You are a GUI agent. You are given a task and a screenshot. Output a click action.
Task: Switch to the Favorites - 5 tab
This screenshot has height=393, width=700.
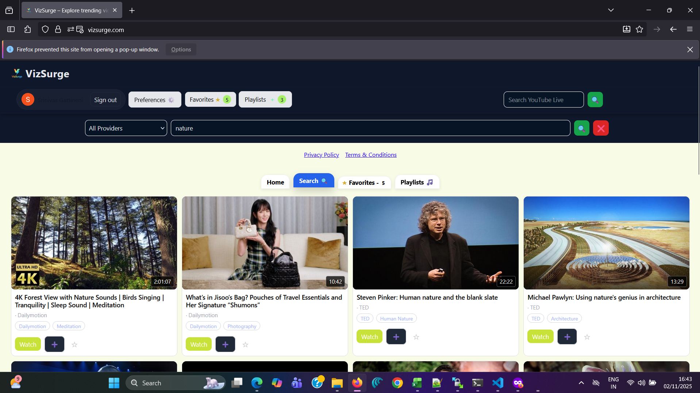pos(365,182)
